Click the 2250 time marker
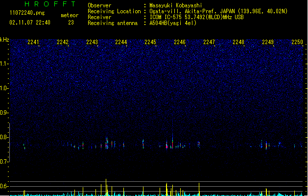 tap(297, 42)
